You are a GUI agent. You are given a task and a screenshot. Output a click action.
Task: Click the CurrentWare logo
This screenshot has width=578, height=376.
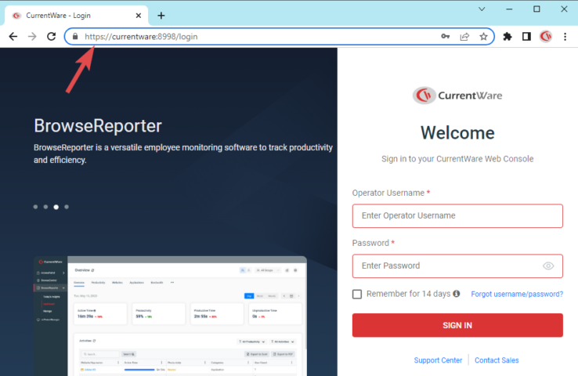pyautogui.click(x=457, y=96)
